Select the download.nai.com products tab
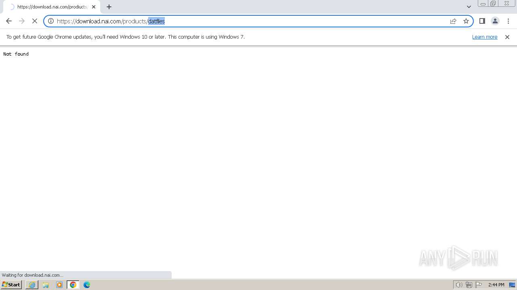This screenshot has height=290, width=517. pos(52,7)
